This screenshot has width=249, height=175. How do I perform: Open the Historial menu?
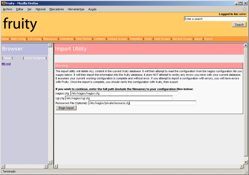40,9
